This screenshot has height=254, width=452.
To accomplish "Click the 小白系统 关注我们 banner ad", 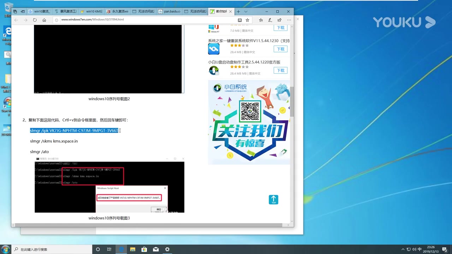I will pyautogui.click(x=249, y=122).
